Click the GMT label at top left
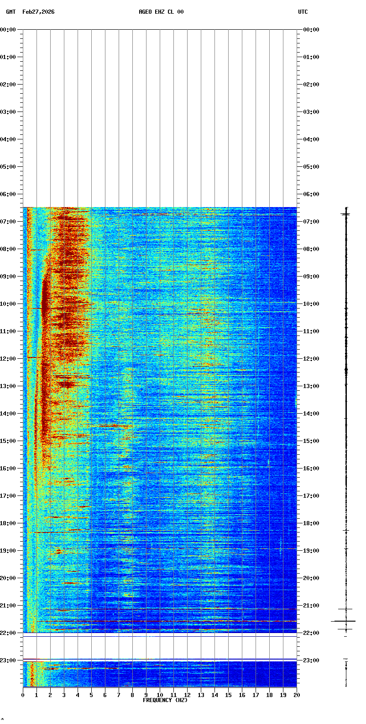366x724 pixels. click(10, 12)
